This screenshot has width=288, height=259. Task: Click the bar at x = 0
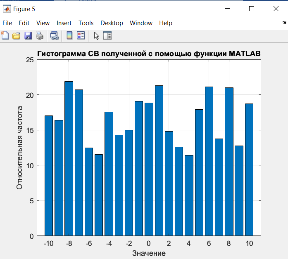pyautogui.click(x=149, y=169)
